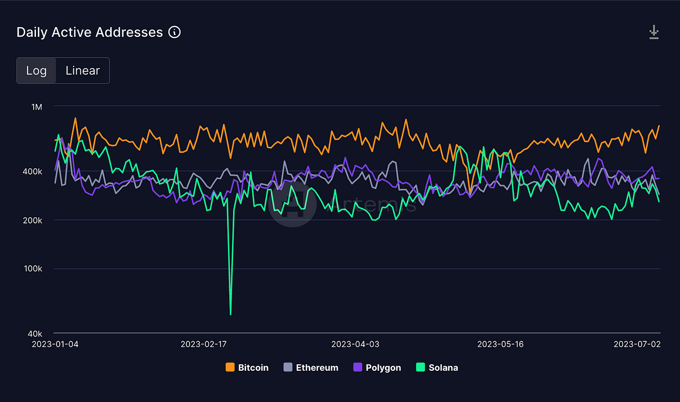Viewport: 680px width, 402px height.
Task: Click the lowest point of Solana's sharp dip
Action: (231, 314)
